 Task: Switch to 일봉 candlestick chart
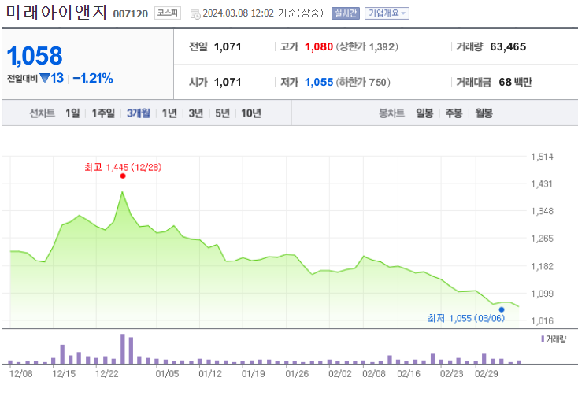point(424,113)
